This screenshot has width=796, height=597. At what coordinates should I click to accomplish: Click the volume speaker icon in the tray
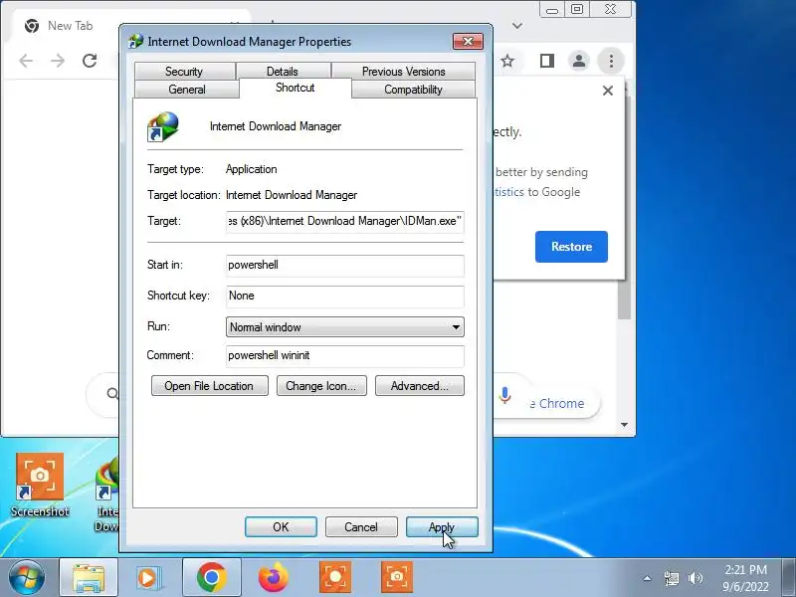click(x=695, y=578)
